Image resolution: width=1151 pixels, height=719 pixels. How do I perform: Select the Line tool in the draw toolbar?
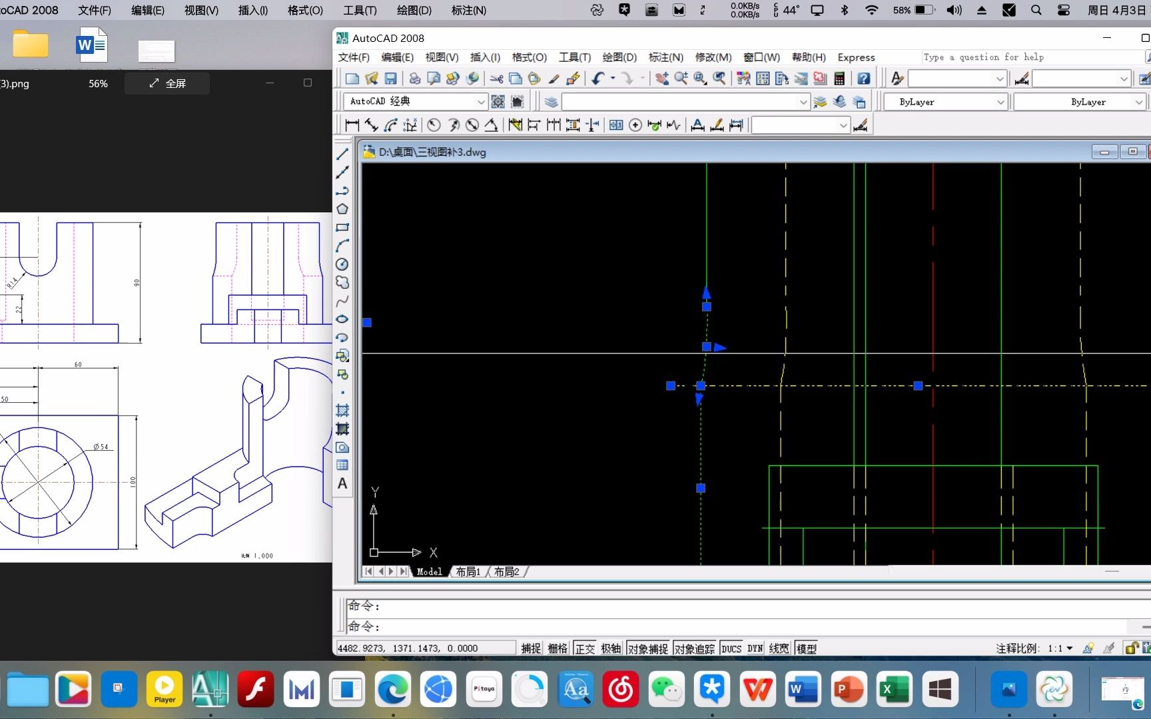pyautogui.click(x=342, y=154)
